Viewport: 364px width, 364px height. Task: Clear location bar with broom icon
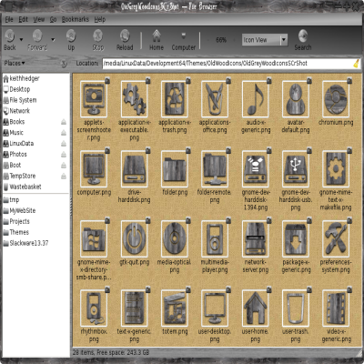tap(357, 64)
